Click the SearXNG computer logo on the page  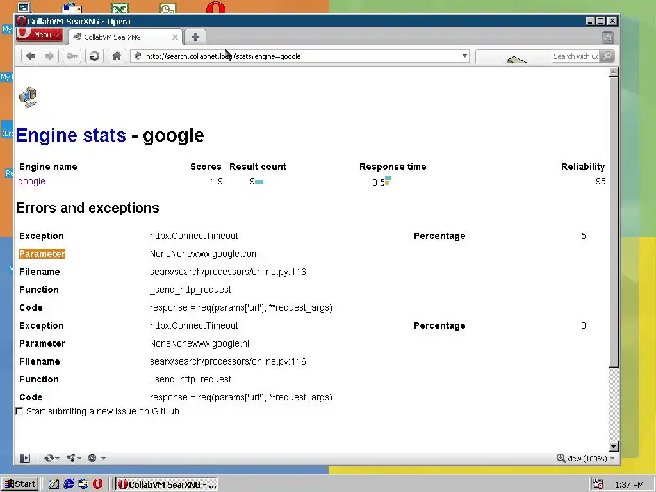pyautogui.click(x=28, y=97)
